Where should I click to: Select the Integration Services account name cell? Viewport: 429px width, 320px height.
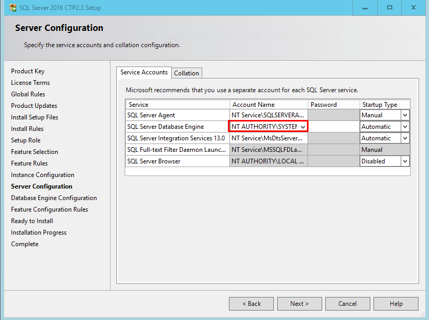click(x=268, y=138)
